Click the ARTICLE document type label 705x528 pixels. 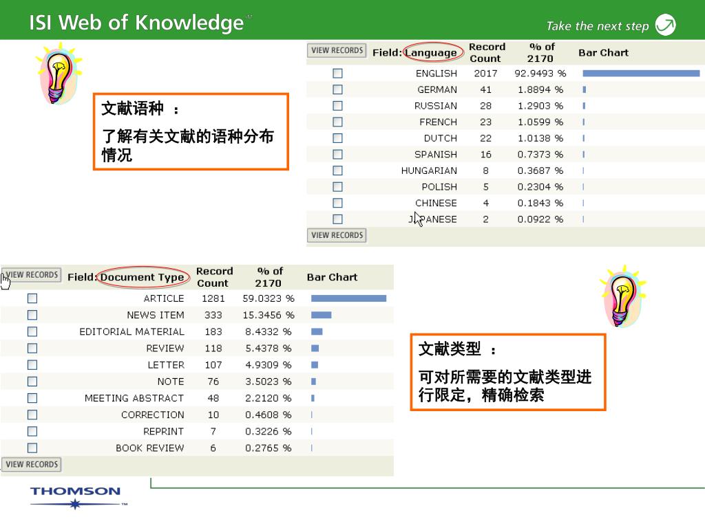coord(164,298)
